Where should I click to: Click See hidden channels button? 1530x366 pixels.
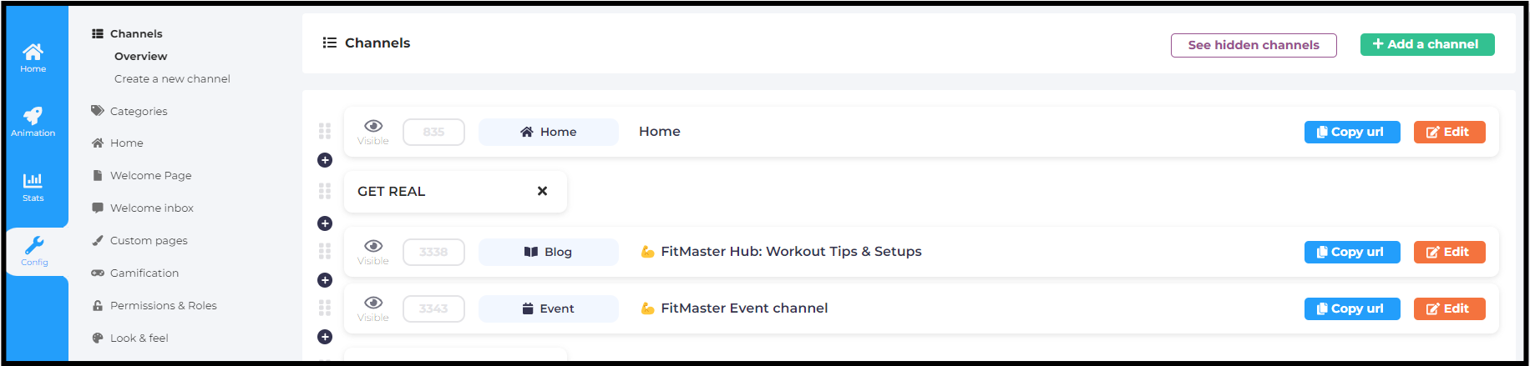(x=1254, y=45)
